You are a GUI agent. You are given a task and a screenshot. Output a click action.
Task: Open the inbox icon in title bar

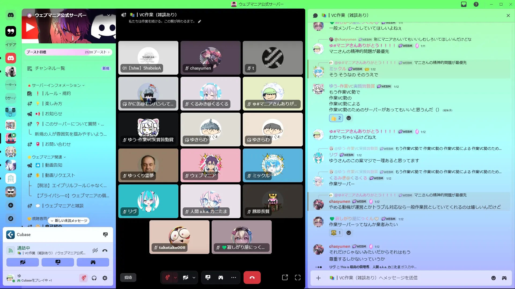point(464,4)
